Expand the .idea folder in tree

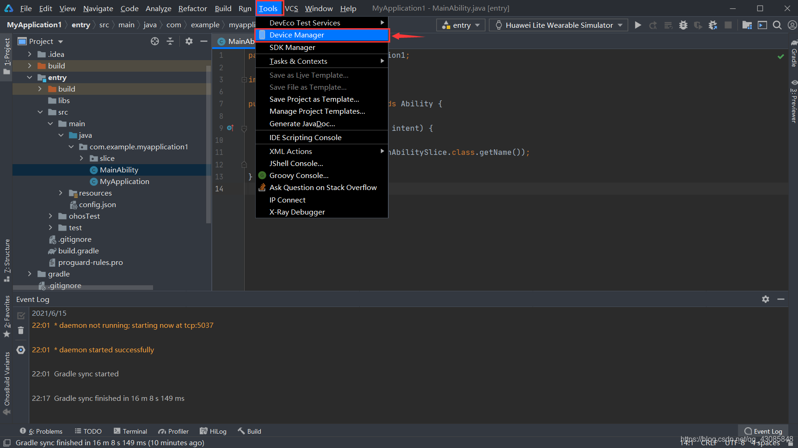click(x=30, y=54)
